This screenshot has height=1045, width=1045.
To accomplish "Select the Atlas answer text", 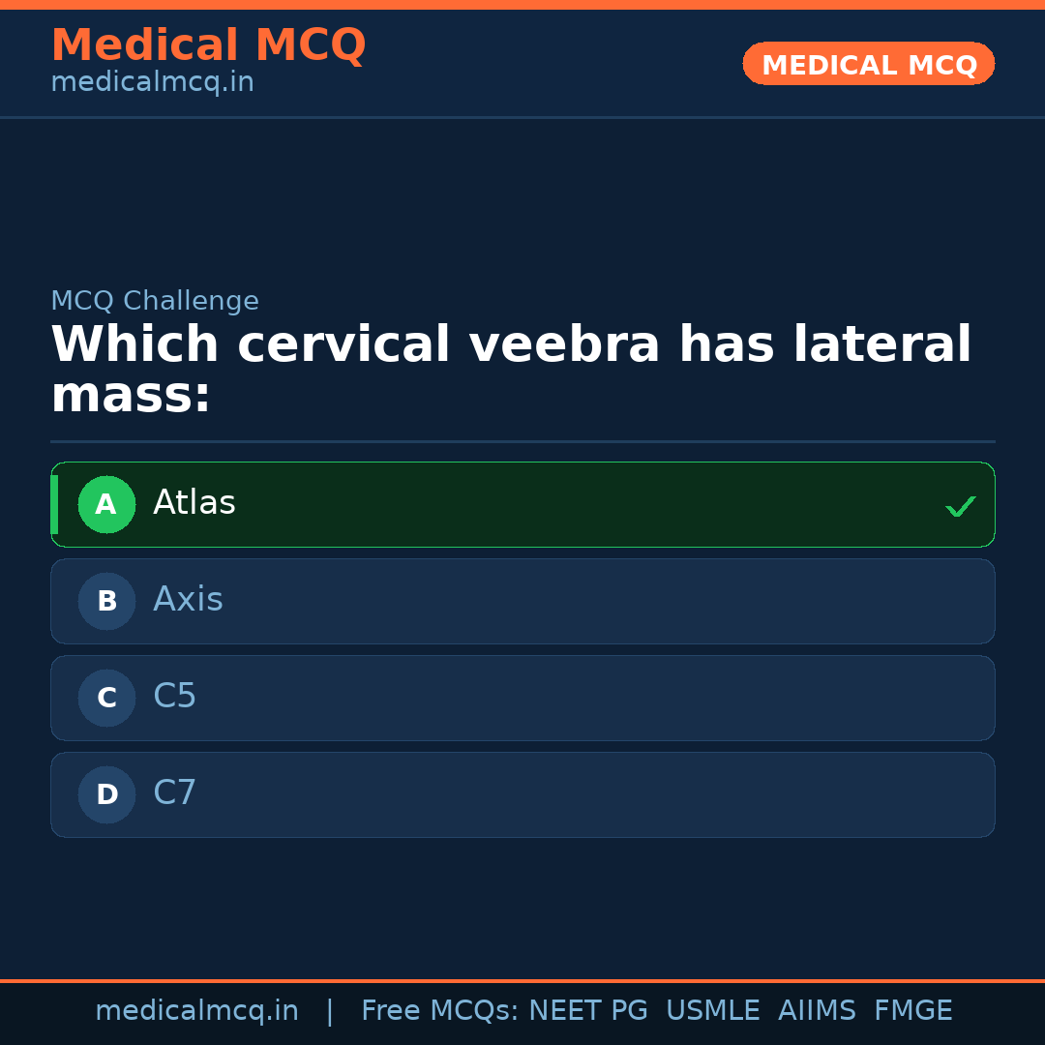I will [x=194, y=503].
